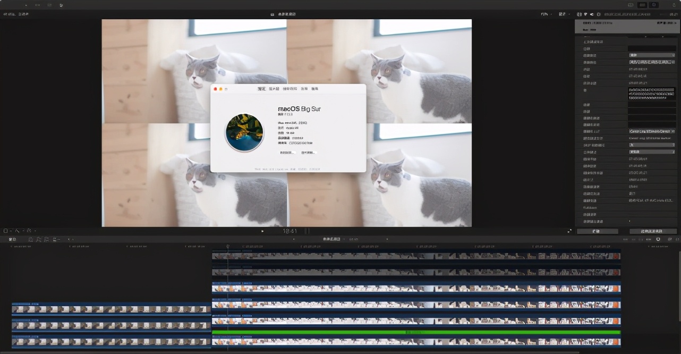Open the retime speed pop-up under viewer

coord(29,231)
